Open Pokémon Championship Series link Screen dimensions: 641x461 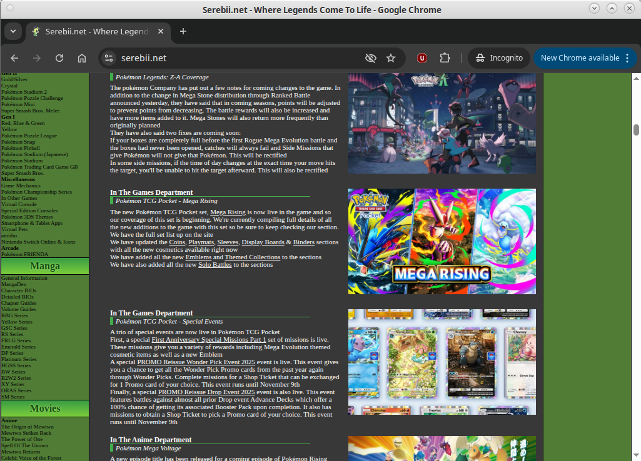coord(36,192)
